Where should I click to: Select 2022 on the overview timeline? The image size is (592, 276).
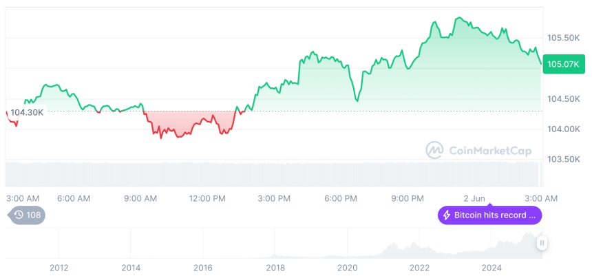(419, 268)
